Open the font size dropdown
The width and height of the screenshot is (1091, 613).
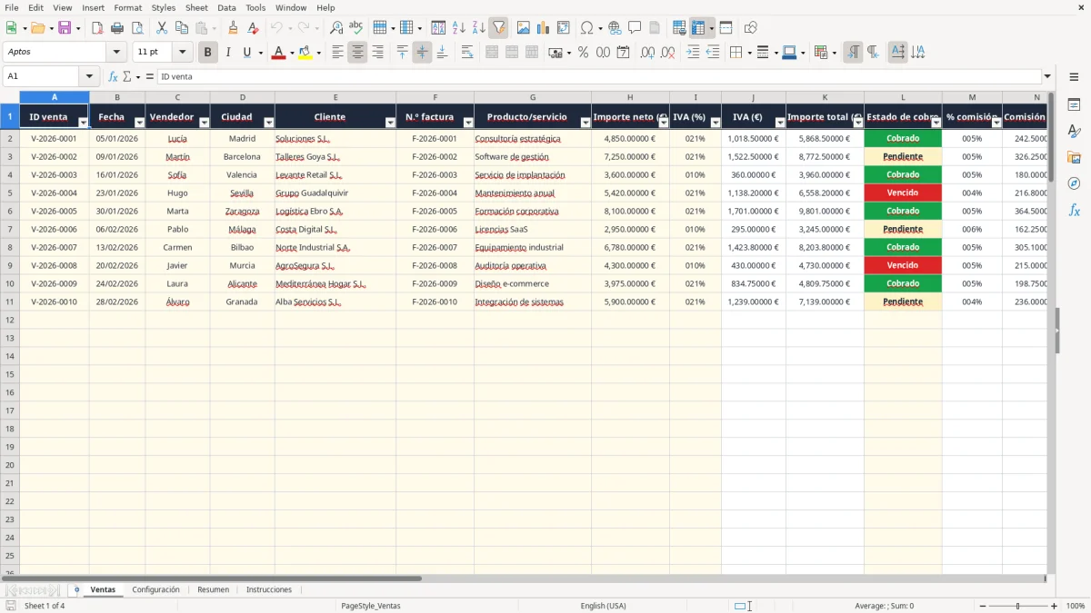[183, 53]
